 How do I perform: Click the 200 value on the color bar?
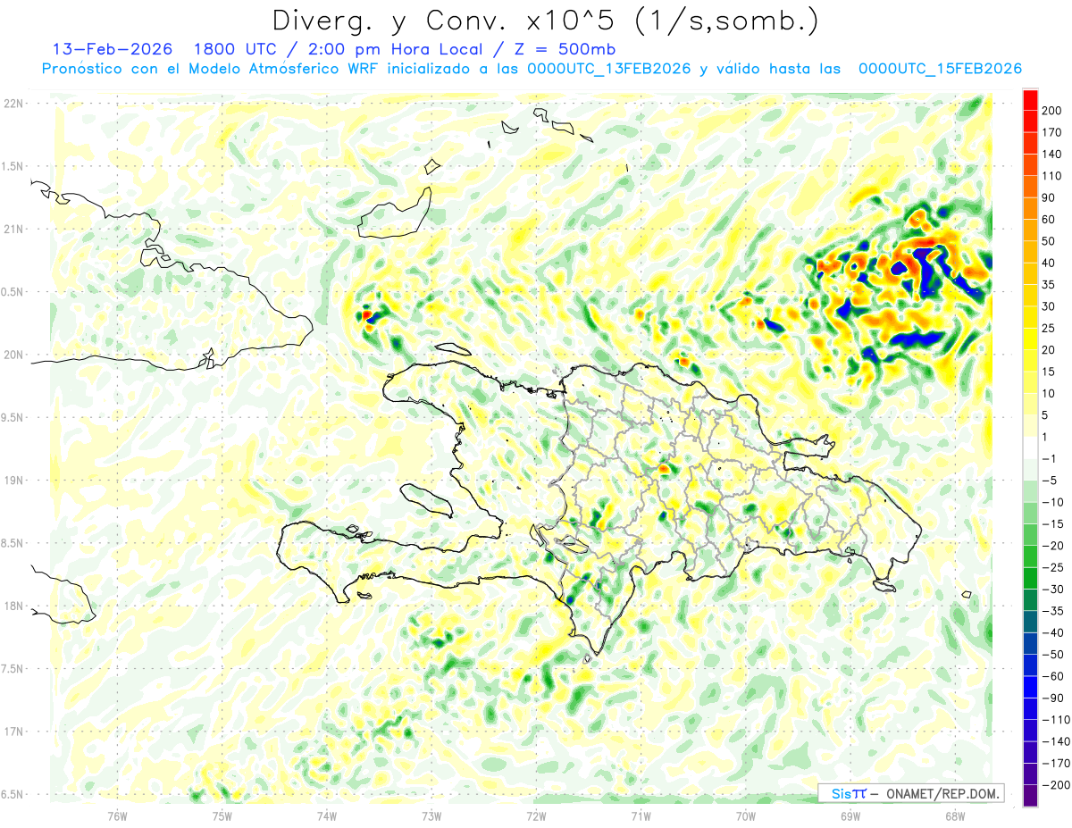click(x=1052, y=111)
